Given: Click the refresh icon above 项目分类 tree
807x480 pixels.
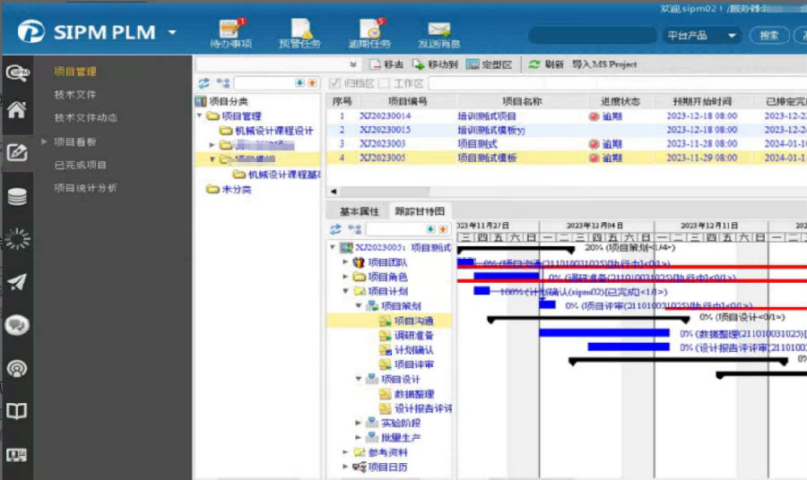Looking at the screenshot, I should [x=204, y=83].
